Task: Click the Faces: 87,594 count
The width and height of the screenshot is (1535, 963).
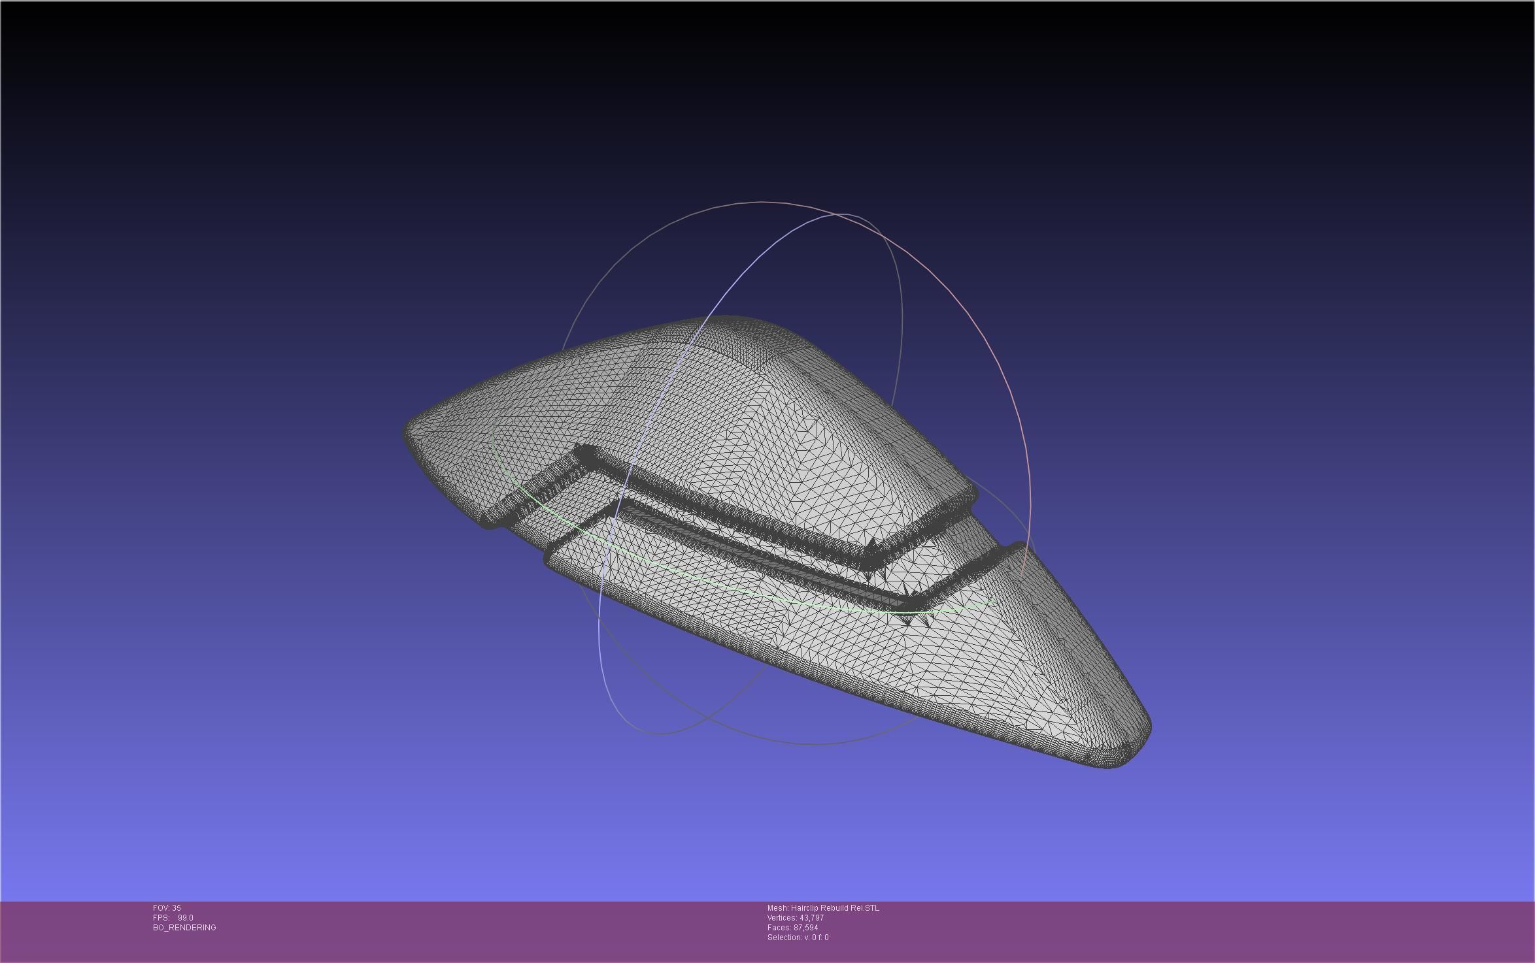Action: point(792,928)
